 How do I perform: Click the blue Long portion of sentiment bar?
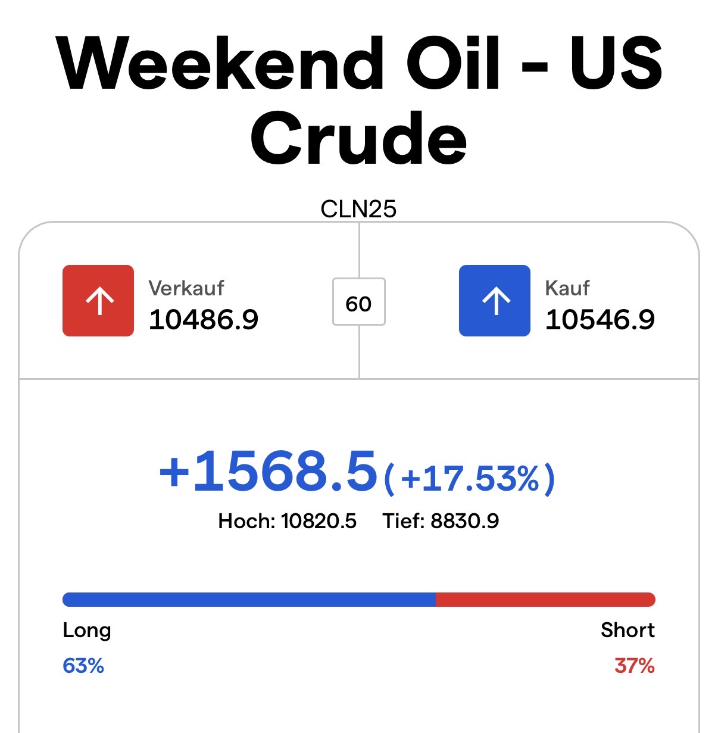249,600
